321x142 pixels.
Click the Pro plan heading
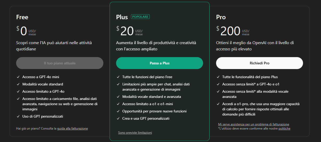click(x=221, y=17)
